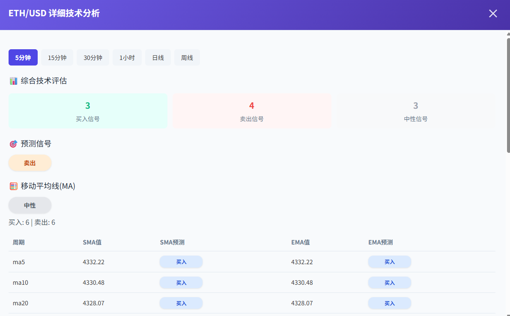Viewport: 510px width, 316px height.
Task: Click the orange 卖出 forecast badge
Action: [30, 163]
